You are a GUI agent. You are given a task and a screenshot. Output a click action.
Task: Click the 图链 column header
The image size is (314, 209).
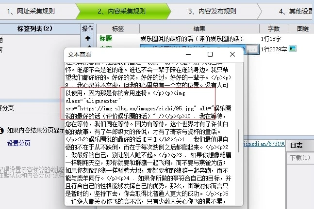[302, 29]
